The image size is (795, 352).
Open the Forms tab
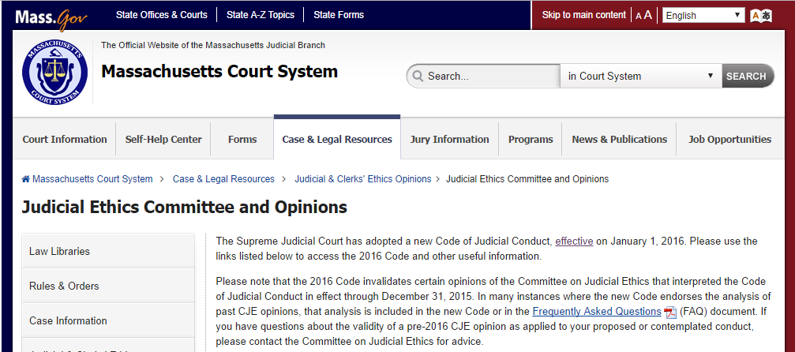click(x=242, y=139)
